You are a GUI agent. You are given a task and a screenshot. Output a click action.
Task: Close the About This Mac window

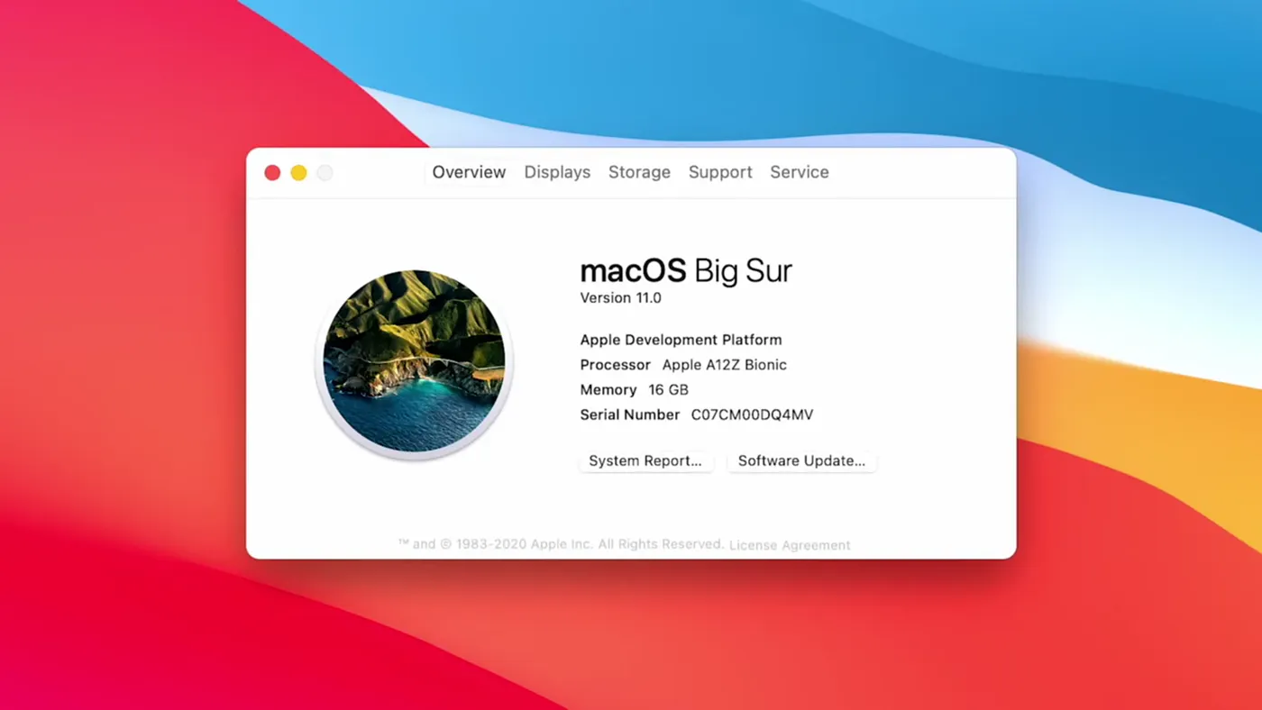[272, 172]
